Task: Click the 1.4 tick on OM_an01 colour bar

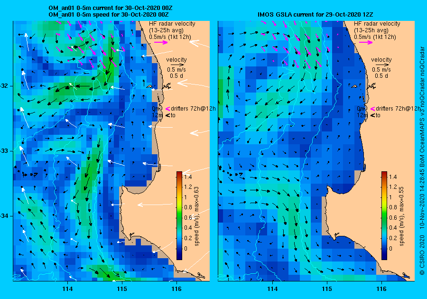Action: (x=188, y=177)
